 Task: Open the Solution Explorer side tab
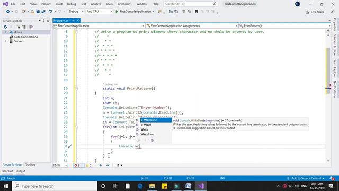tap(335, 45)
